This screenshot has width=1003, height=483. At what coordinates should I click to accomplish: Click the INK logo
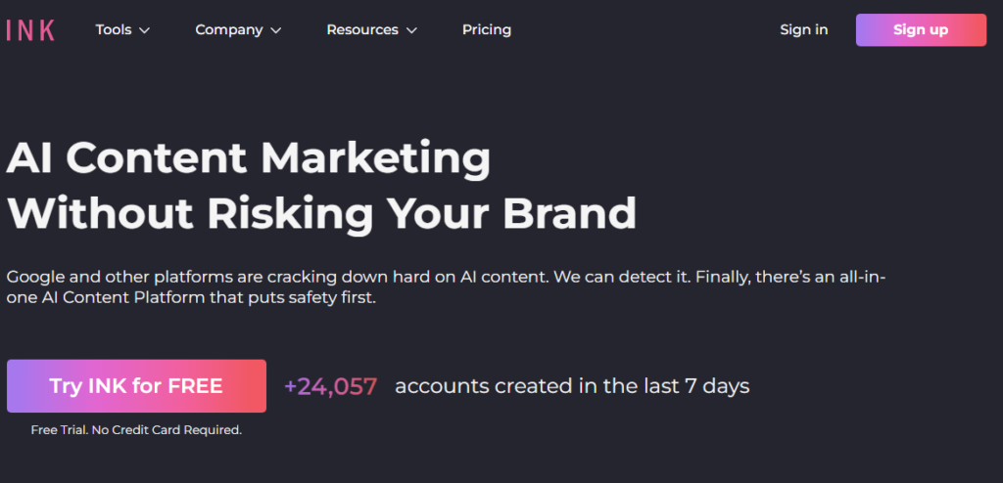(30, 30)
